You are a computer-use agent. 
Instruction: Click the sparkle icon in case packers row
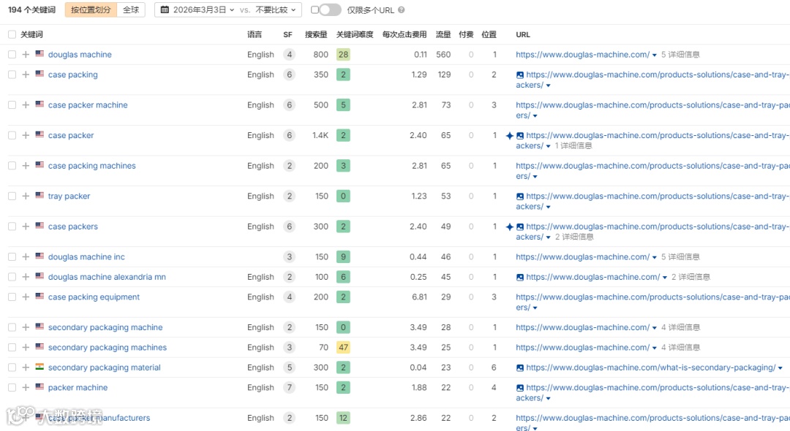509,226
